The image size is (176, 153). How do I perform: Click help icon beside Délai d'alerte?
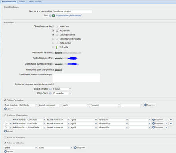pyautogui.click(x=50, y=93)
